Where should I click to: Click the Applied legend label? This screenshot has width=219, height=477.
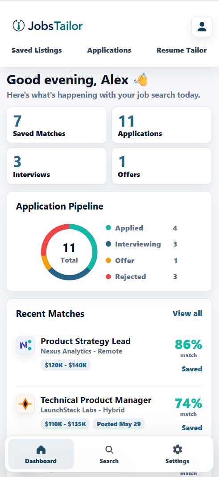pos(129,228)
